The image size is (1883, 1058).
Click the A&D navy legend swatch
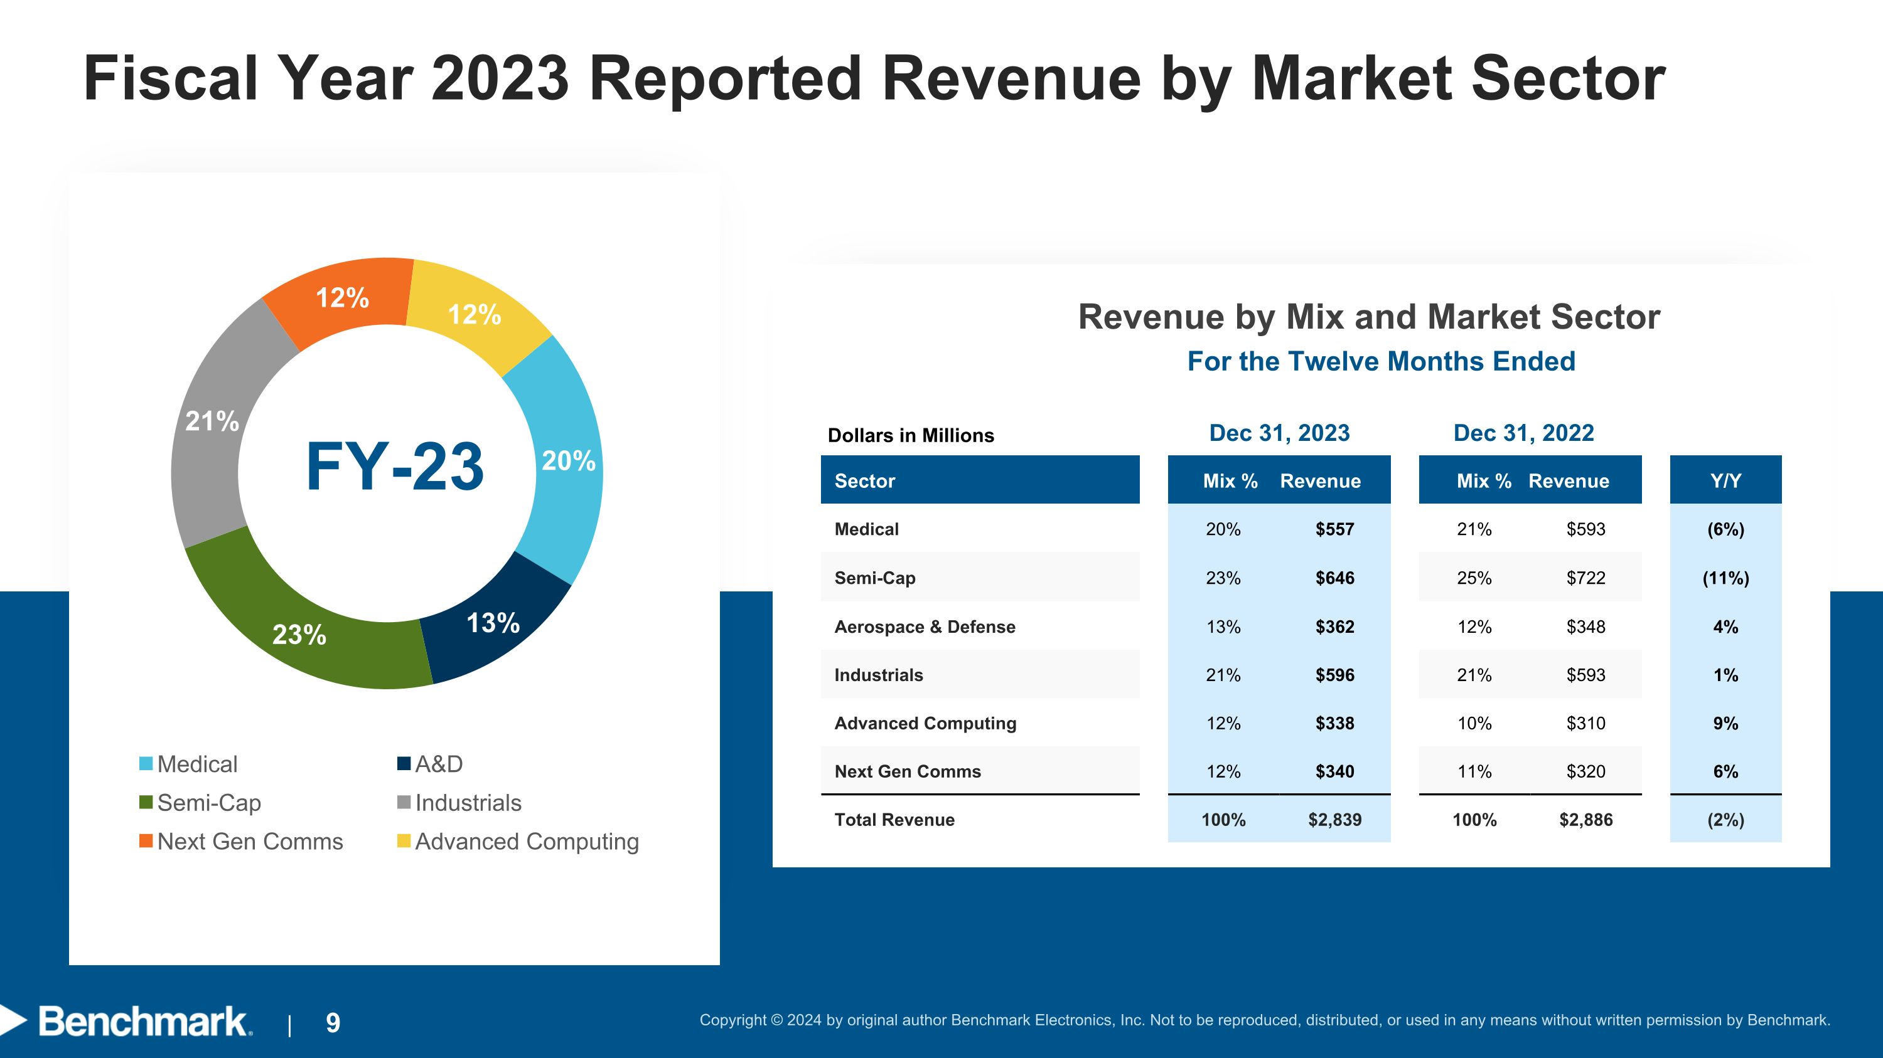[x=404, y=764]
